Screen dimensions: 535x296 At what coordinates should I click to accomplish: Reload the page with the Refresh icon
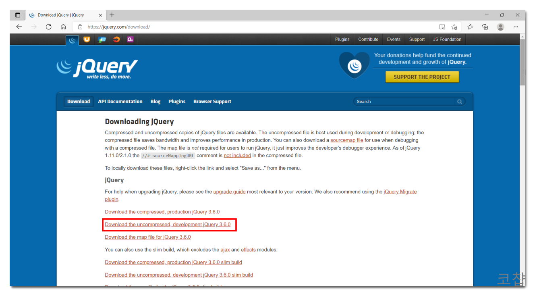(49, 27)
